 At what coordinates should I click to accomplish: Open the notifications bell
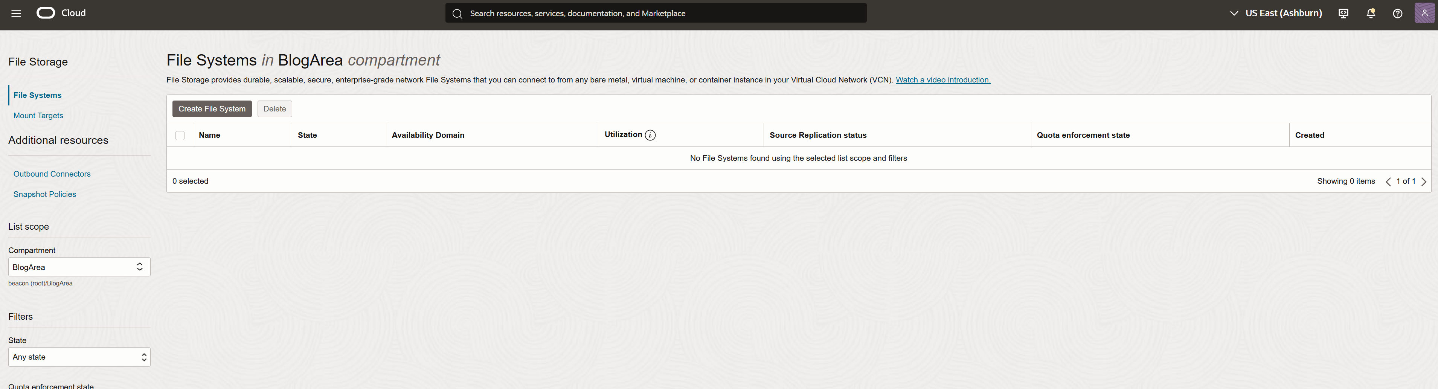1371,14
